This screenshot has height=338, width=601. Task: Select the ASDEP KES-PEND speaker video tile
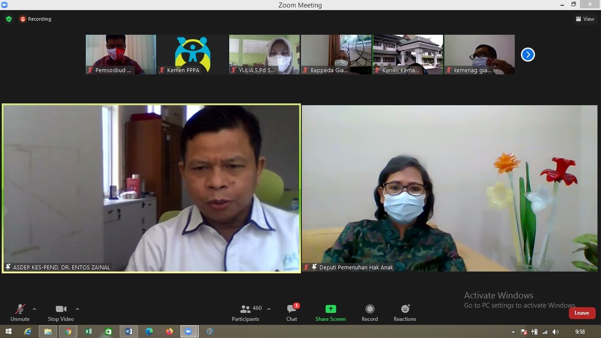pos(151,188)
